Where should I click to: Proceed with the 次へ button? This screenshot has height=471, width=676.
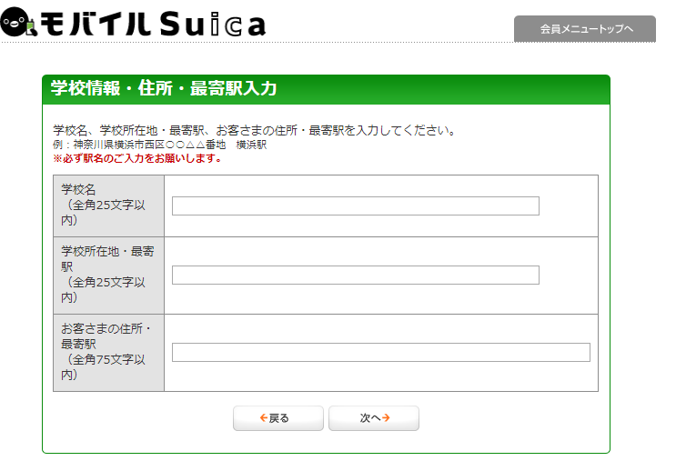point(374,418)
